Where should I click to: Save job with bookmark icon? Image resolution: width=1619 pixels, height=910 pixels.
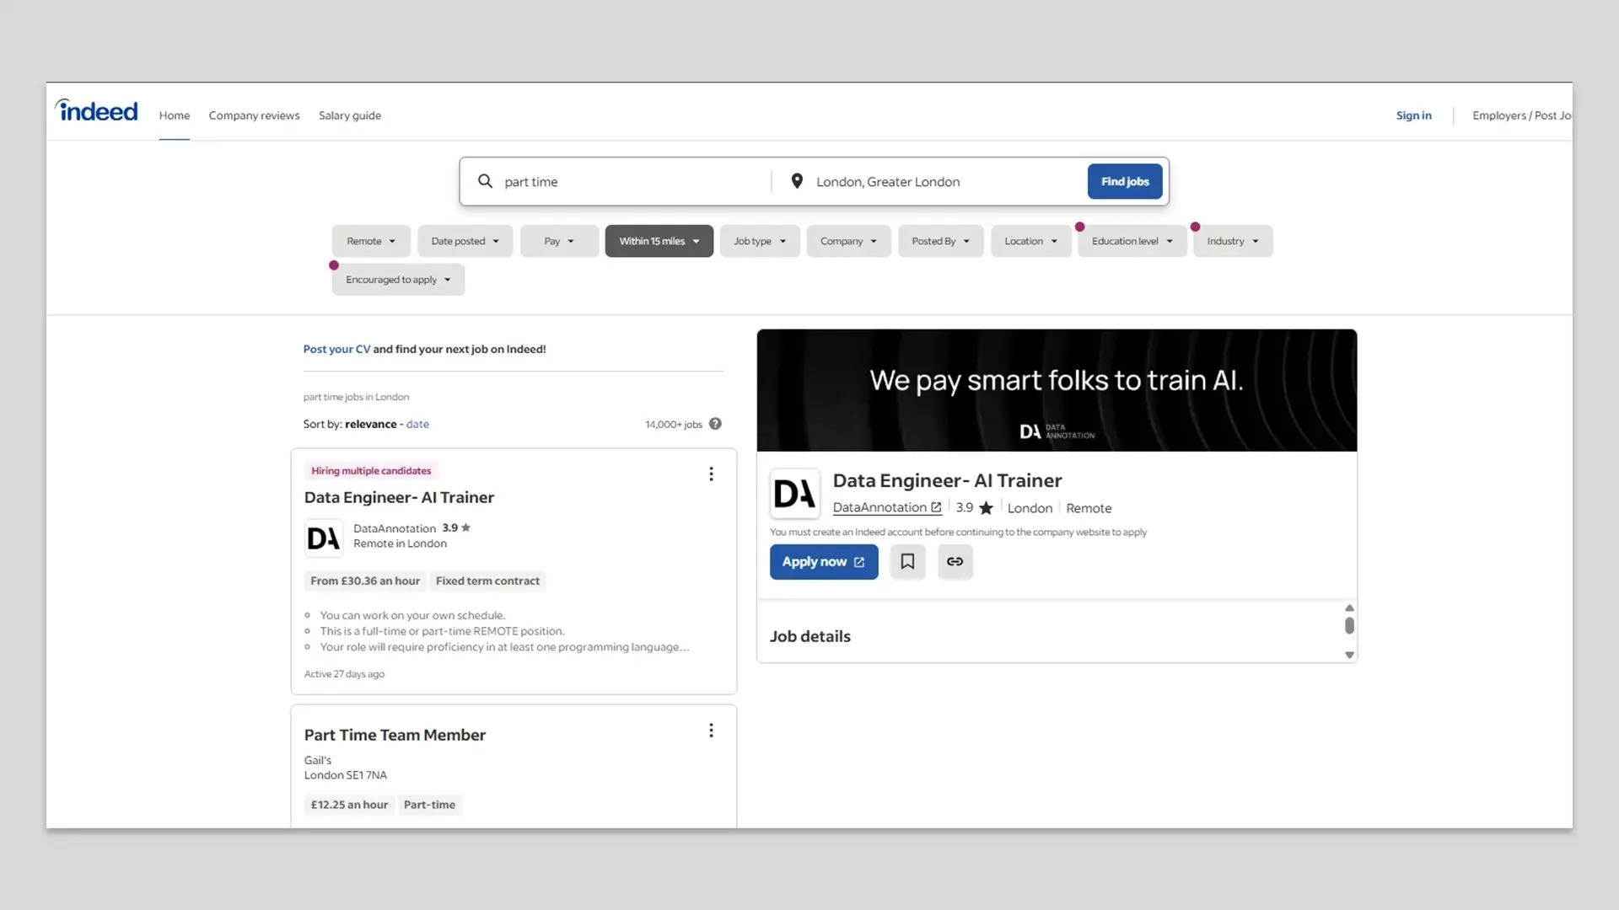pos(907,562)
